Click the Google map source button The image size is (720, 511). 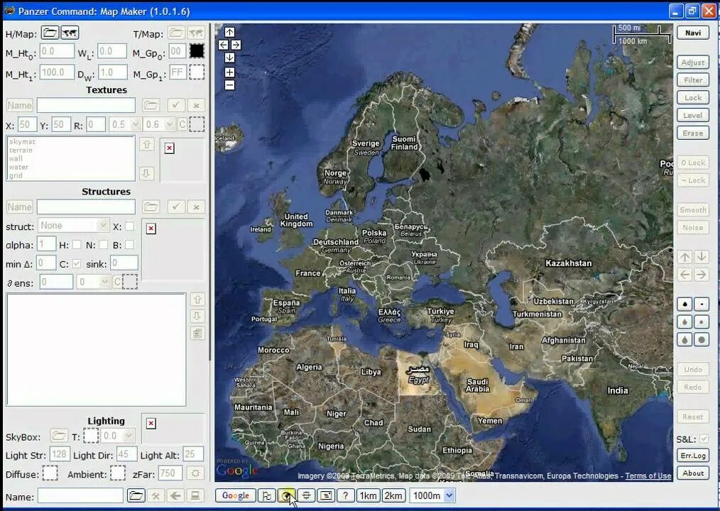click(235, 495)
